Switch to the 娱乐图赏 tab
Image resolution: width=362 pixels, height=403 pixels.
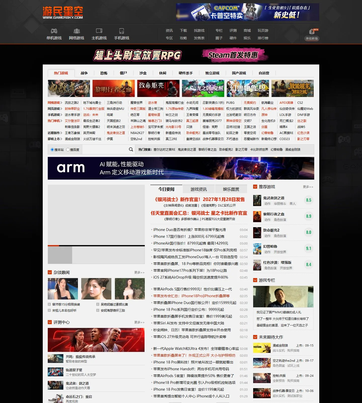tap(231, 189)
